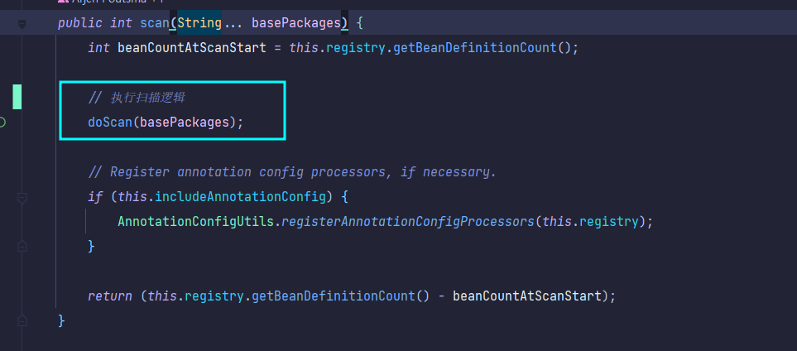This screenshot has height=351, width=797.
Task: Click the circle gutter icon beside doScan
Action: pyautogui.click(x=2, y=122)
